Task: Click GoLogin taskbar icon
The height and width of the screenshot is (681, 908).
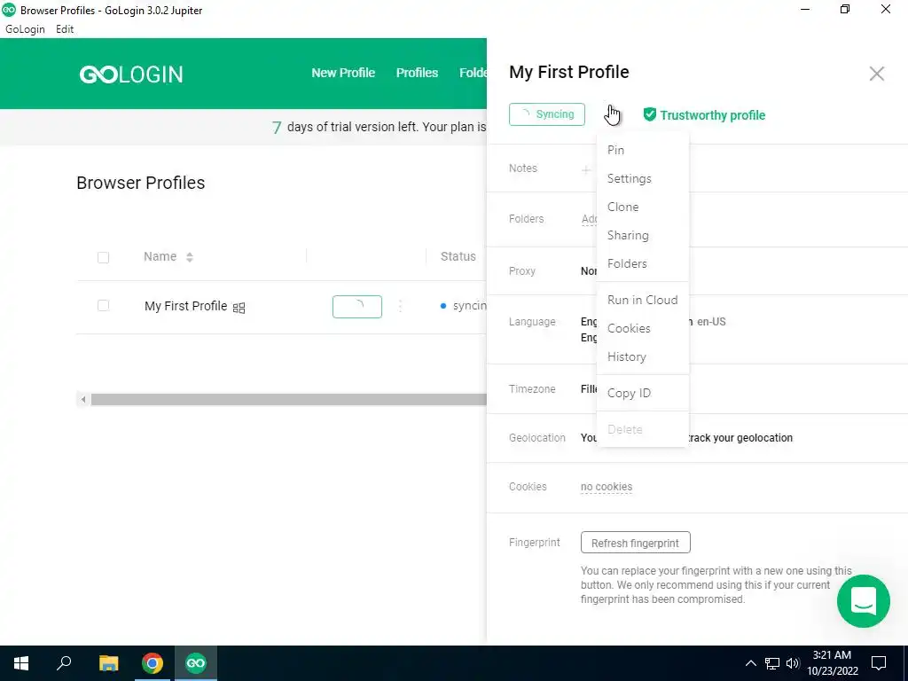Action: pyautogui.click(x=196, y=663)
